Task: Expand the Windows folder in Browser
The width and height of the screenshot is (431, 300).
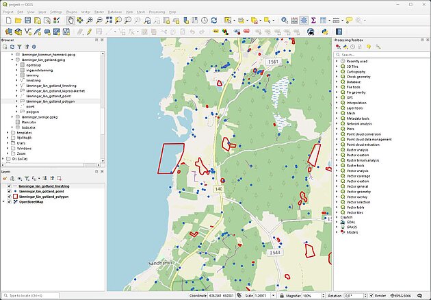Action: [x=8, y=149]
